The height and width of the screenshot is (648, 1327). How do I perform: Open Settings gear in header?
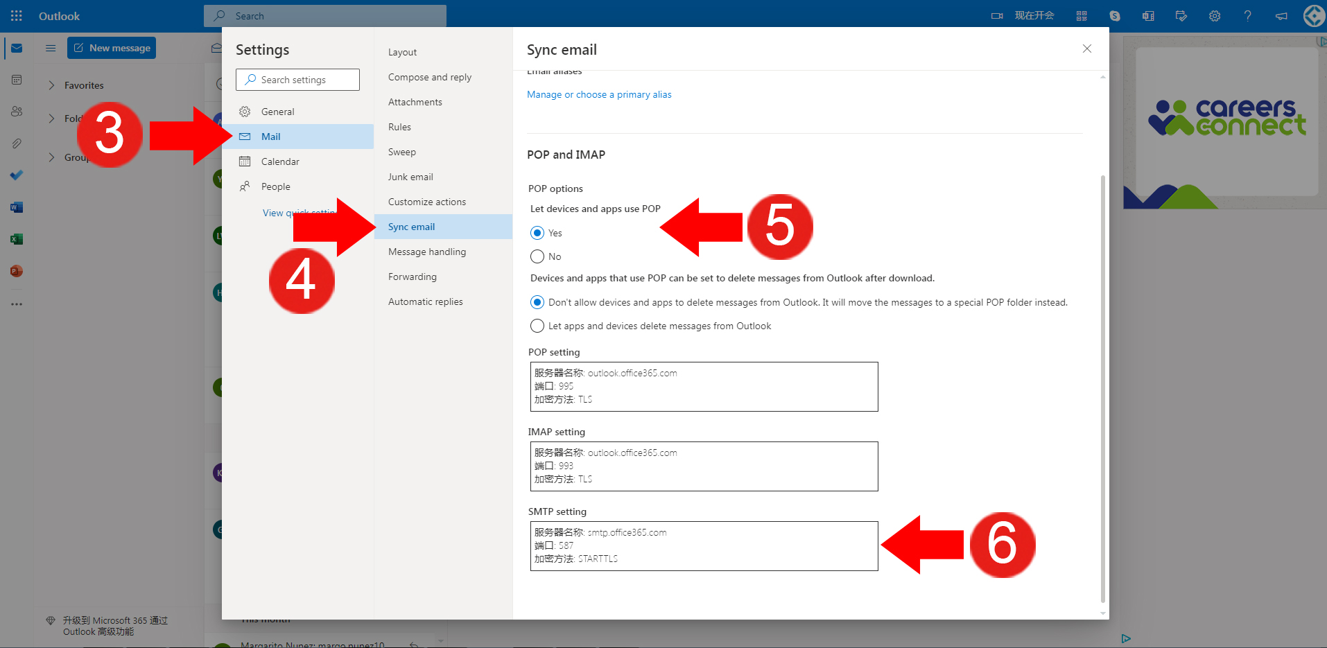click(x=1215, y=15)
